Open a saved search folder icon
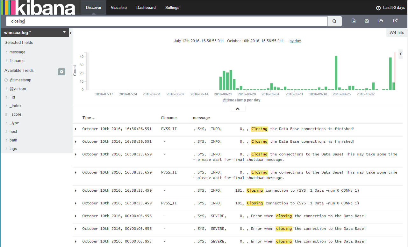 click(x=381, y=21)
